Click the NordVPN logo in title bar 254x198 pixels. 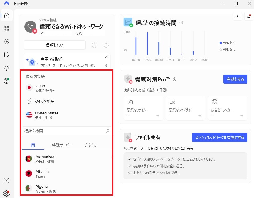click(x=7, y=3)
